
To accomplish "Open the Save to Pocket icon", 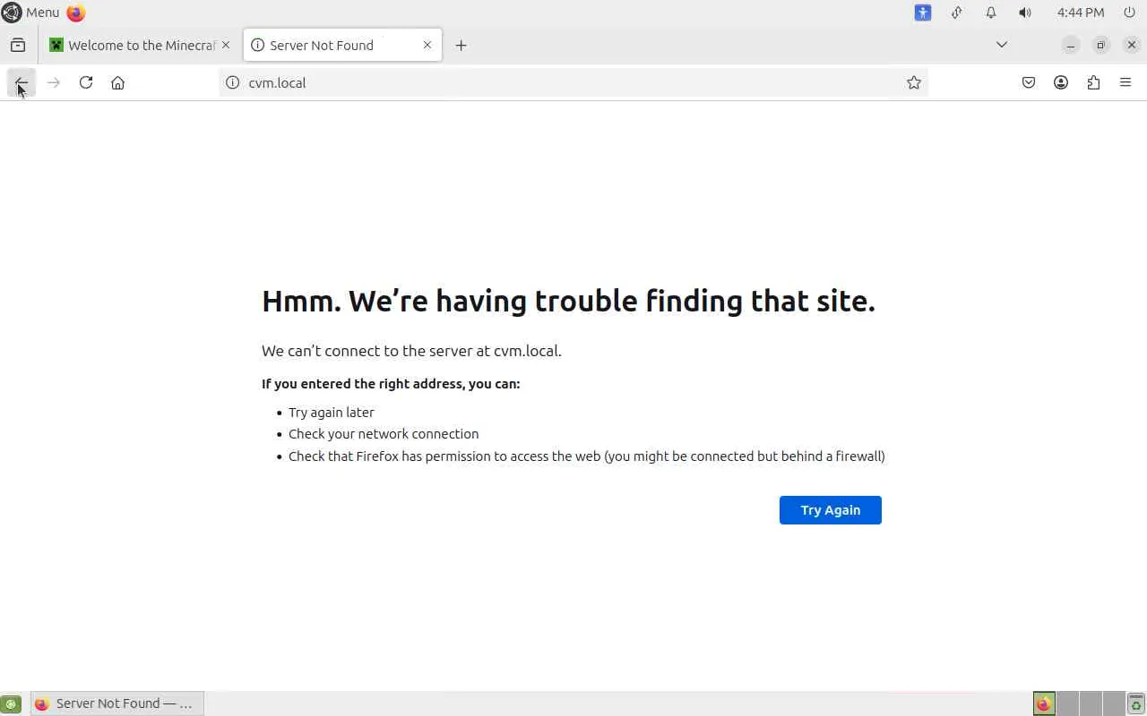I will click(x=1029, y=82).
